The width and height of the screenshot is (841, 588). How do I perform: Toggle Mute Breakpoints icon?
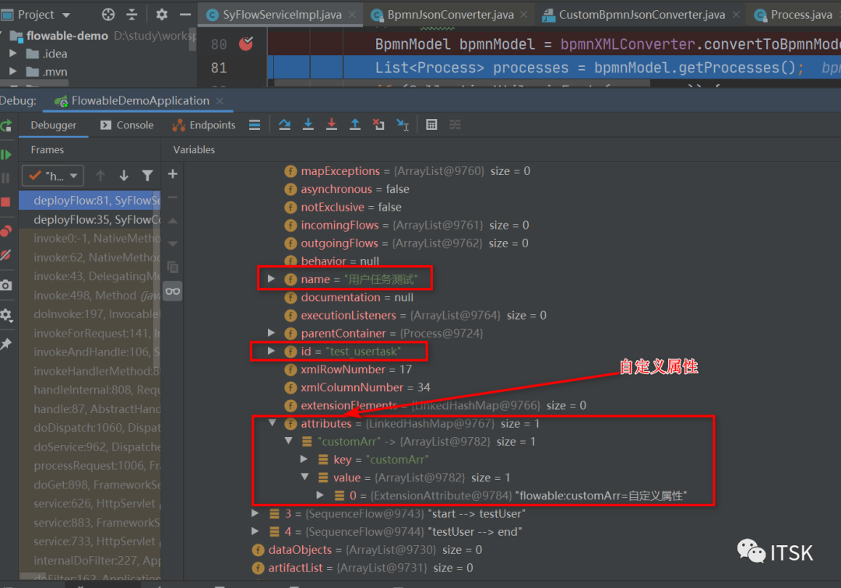6,255
